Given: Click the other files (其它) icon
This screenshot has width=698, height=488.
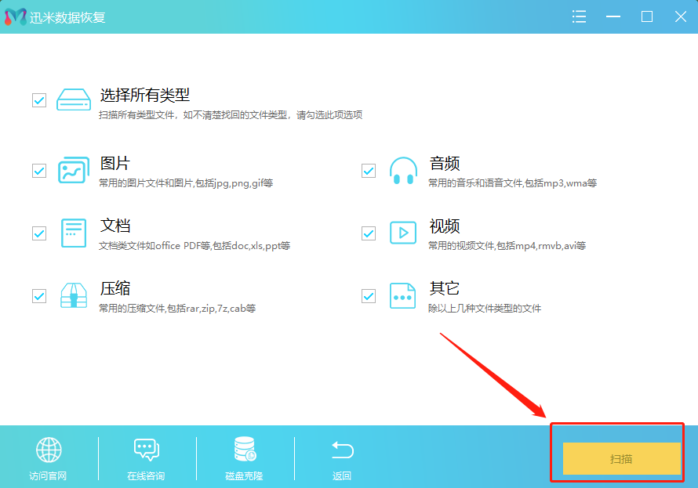Looking at the screenshot, I should point(403,295).
